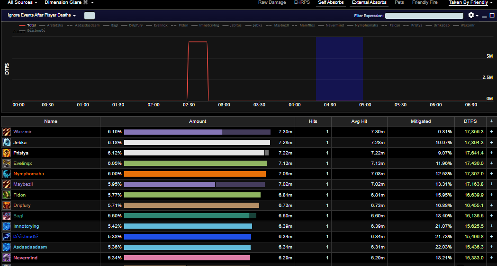Click Nymphomaha's class icon
Image resolution: width=497 pixels, height=266 pixels.
tap(6, 174)
